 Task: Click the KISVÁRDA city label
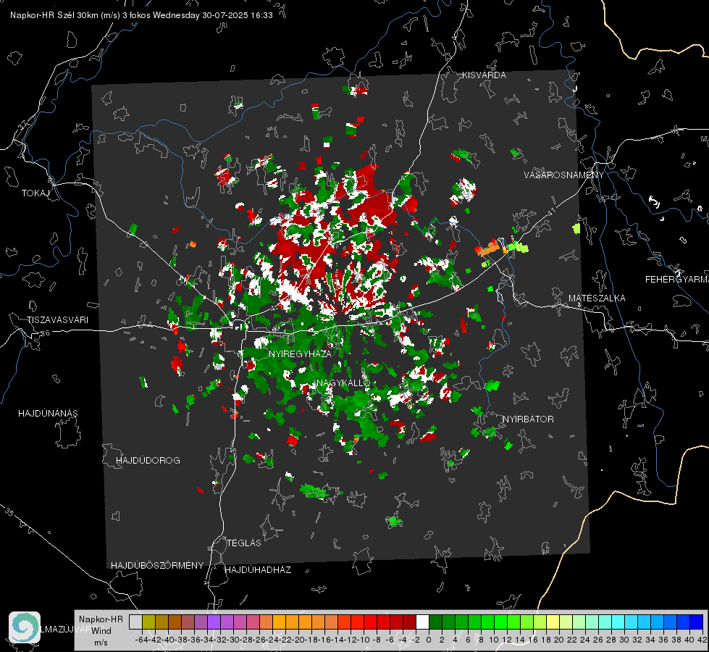click(484, 75)
